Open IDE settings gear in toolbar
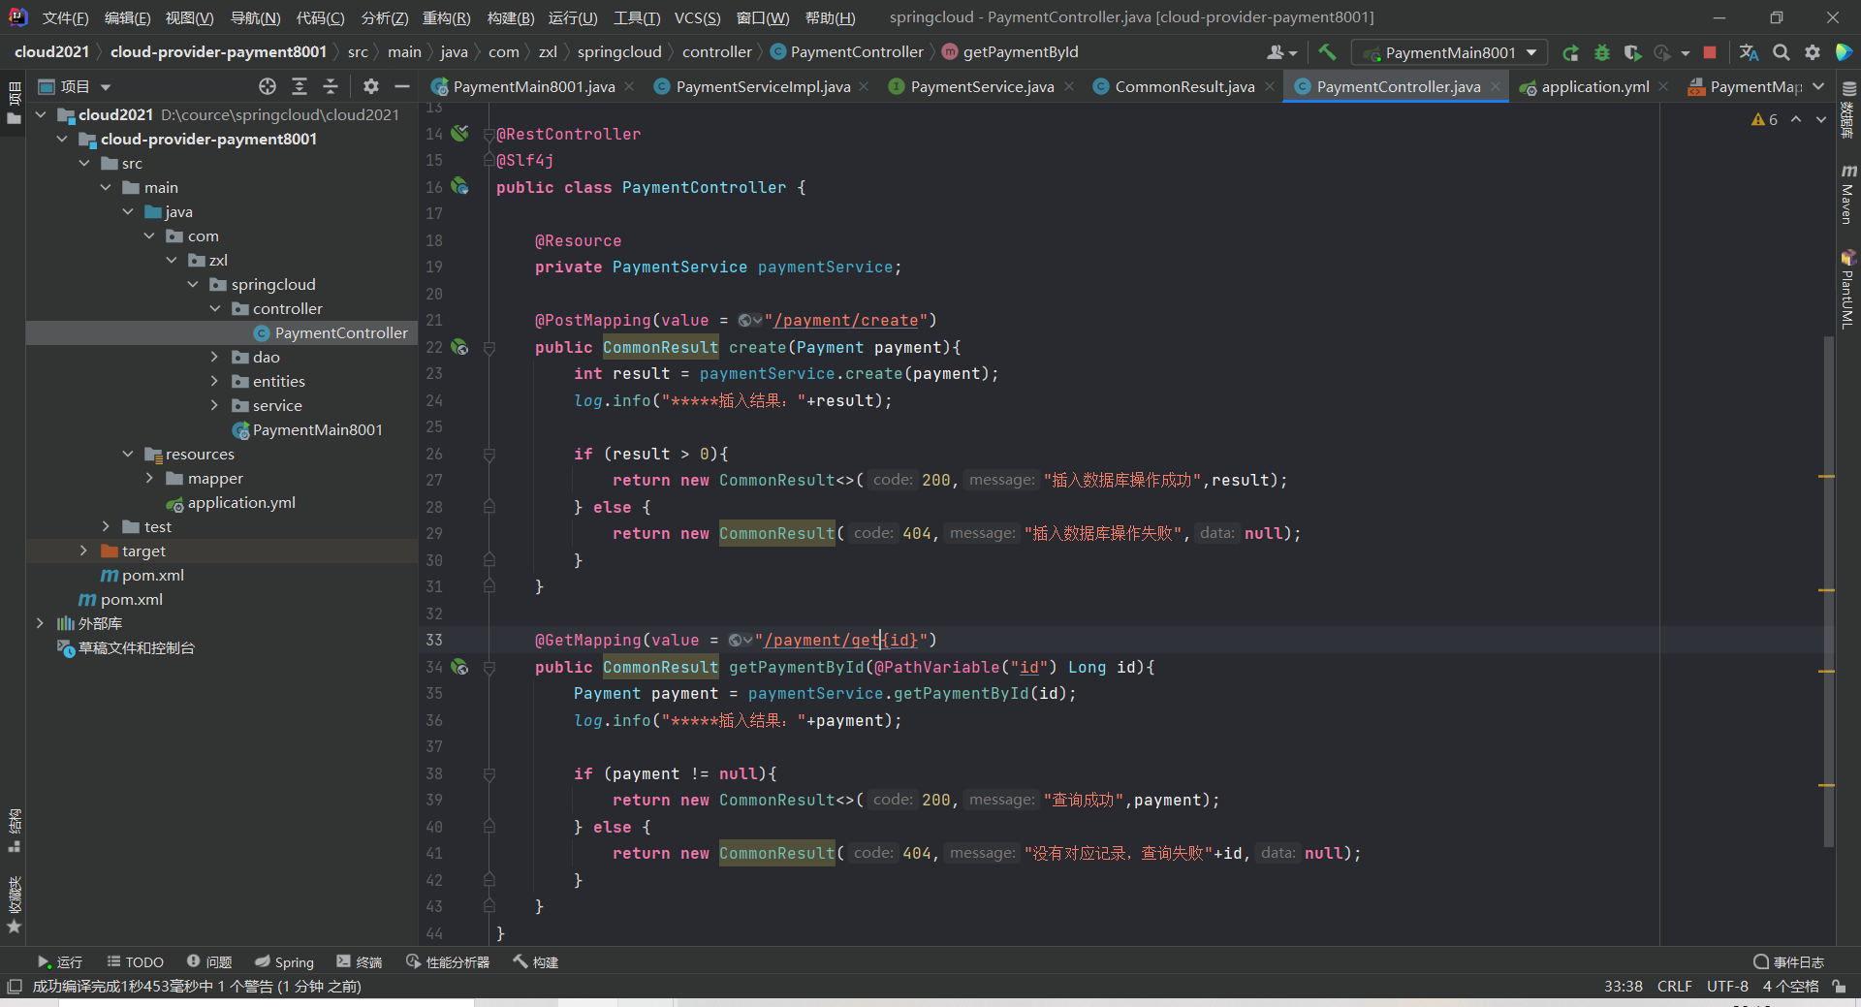This screenshot has width=1861, height=1007. click(x=1813, y=52)
